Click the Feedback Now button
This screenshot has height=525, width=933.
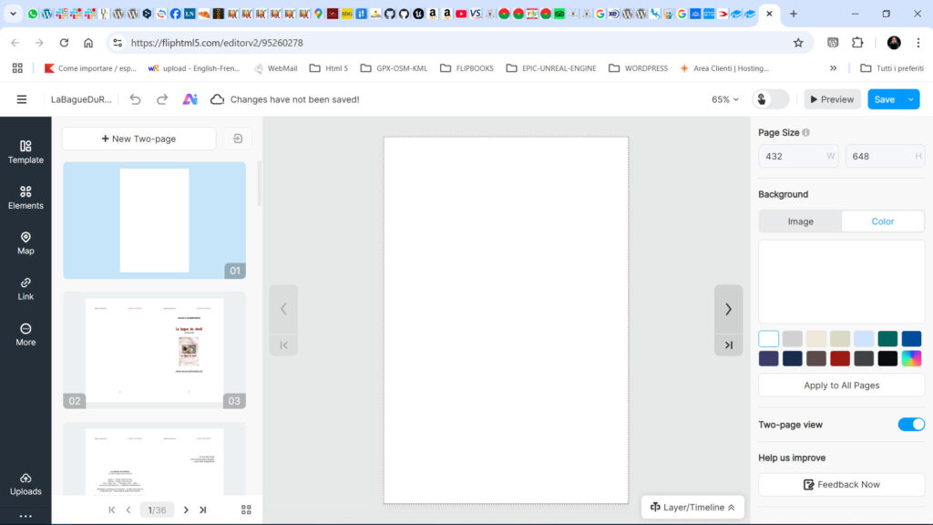coord(841,485)
